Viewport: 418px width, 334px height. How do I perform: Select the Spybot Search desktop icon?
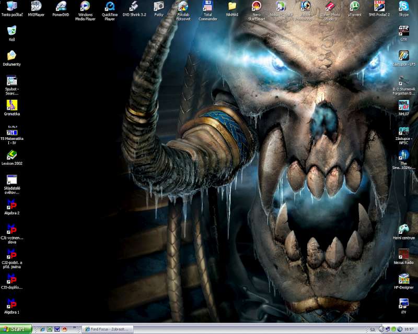(11, 81)
